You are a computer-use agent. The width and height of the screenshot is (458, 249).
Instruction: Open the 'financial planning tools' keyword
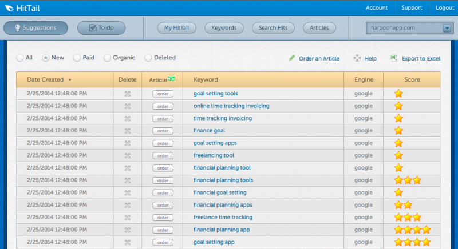[x=223, y=180]
